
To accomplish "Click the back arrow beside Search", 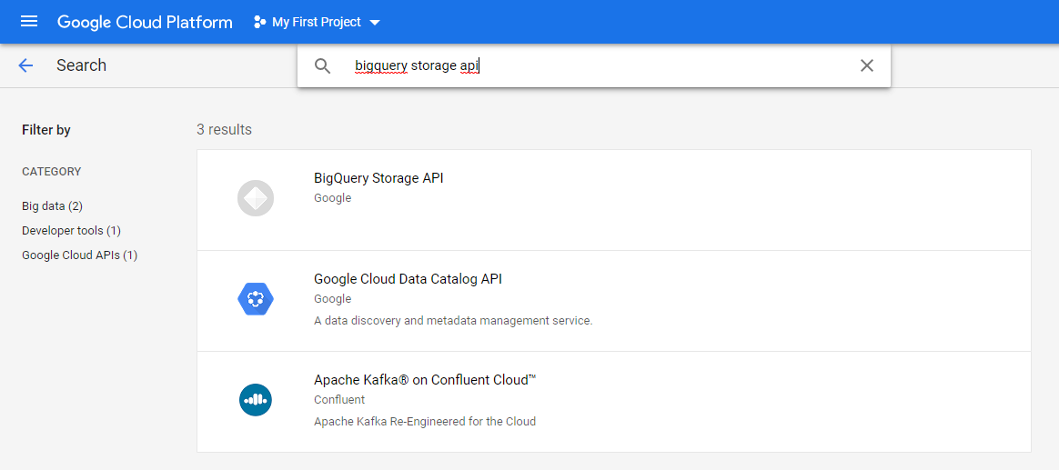I will click(25, 65).
